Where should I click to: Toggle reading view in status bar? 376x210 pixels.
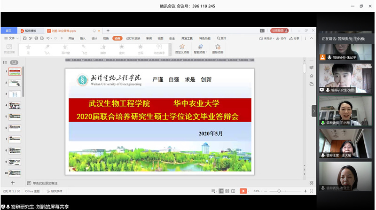[x=234, y=191]
